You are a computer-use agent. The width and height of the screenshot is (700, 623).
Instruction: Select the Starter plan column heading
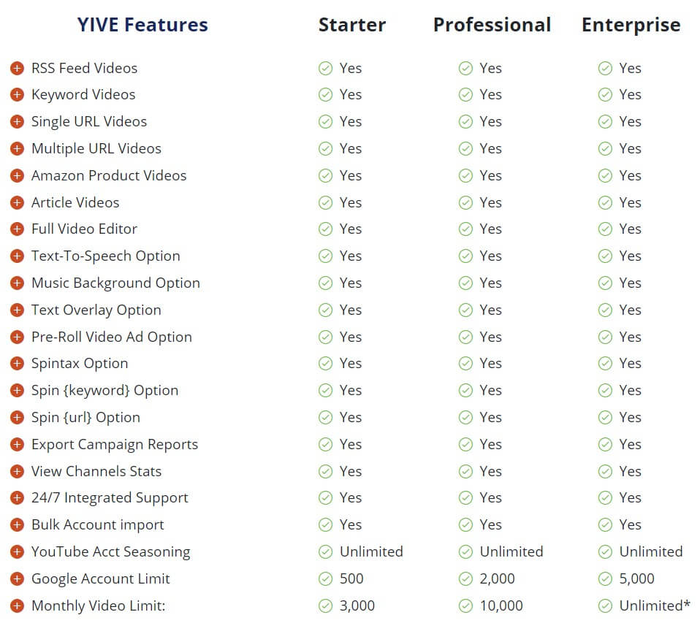pyautogui.click(x=352, y=25)
